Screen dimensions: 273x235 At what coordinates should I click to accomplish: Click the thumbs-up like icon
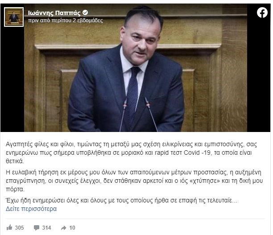pyautogui.click(x=9, y=227)
